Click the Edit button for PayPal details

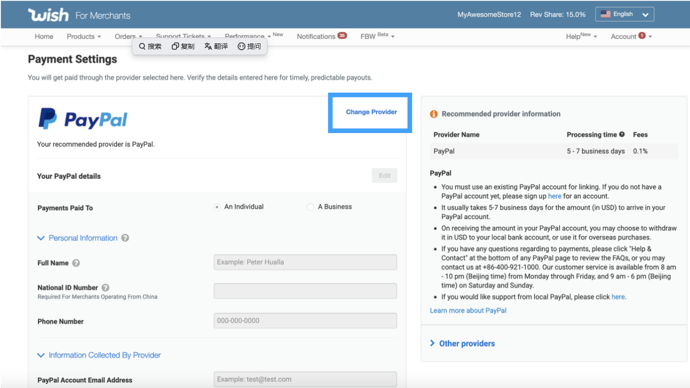click(385, 176)
